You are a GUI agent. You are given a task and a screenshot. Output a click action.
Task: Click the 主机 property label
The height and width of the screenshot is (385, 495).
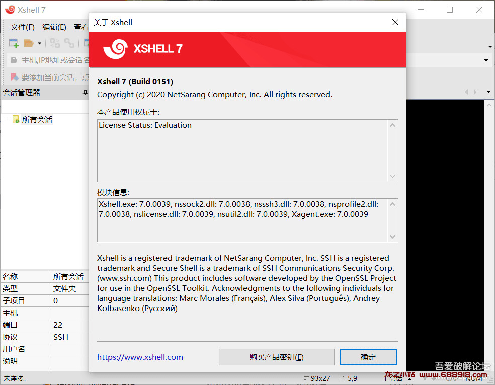pyautogui.click(x=10, y=313)
